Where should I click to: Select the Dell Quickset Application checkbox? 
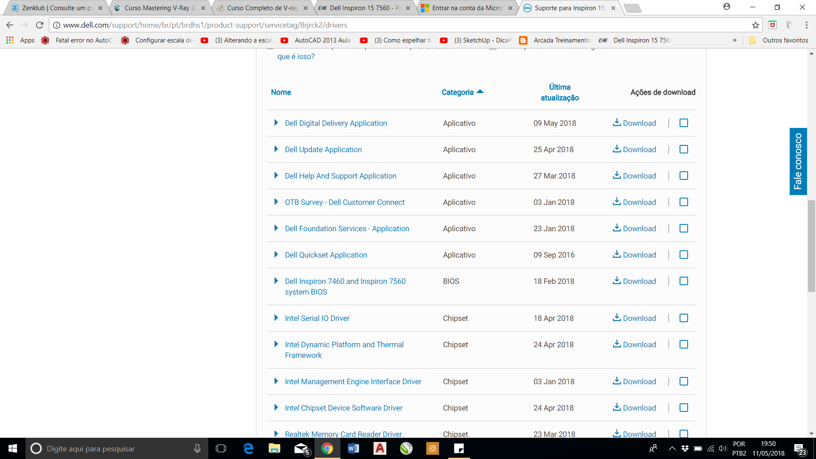tap(684, 255)
